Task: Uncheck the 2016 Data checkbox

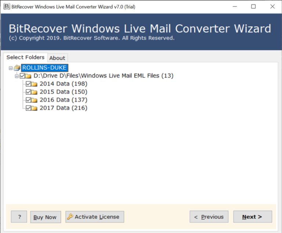Action: pos(28,100)
